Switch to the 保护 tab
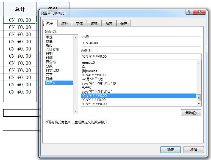The image size is (211, 160). tap(124, 23)
